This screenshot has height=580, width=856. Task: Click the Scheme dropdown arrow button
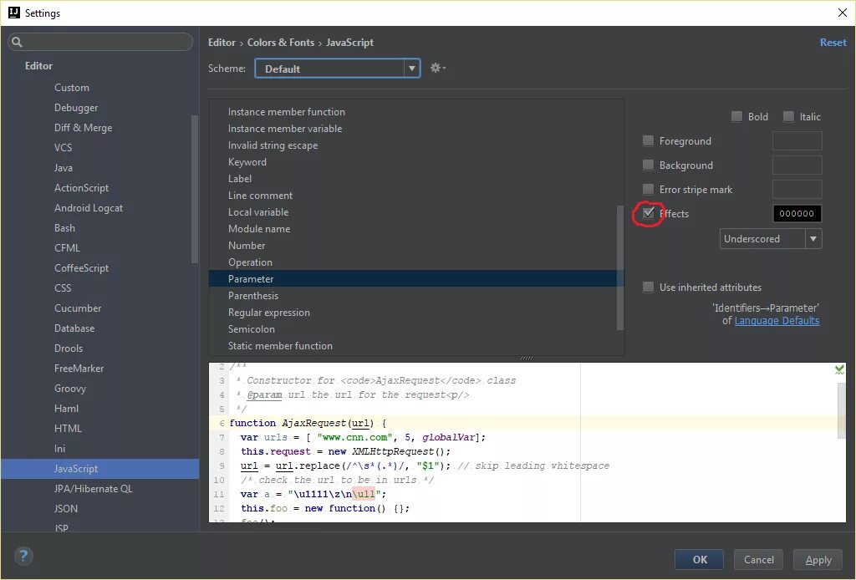[x=412, y=69]
